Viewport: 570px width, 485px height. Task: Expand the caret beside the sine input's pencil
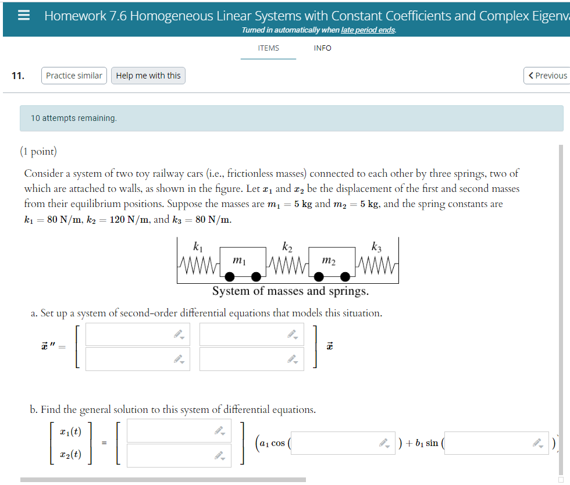click(x=541, y=447)
